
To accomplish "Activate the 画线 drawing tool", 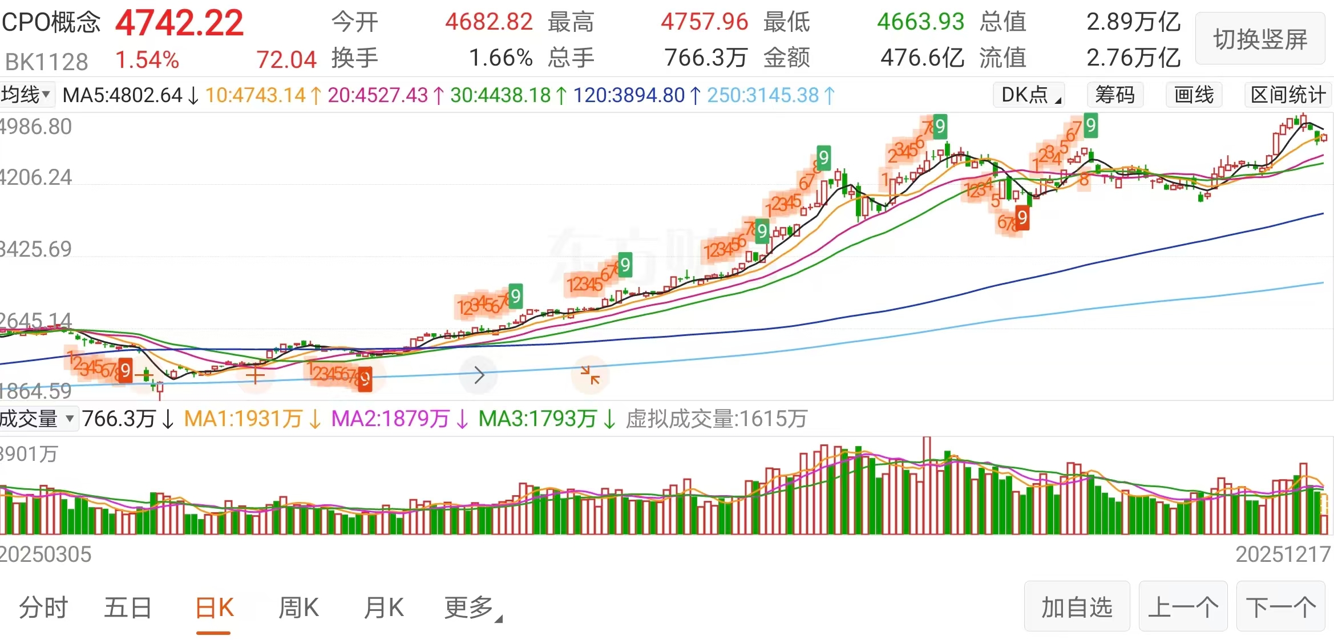I will pyautogui.click(x=1194, y=95).
